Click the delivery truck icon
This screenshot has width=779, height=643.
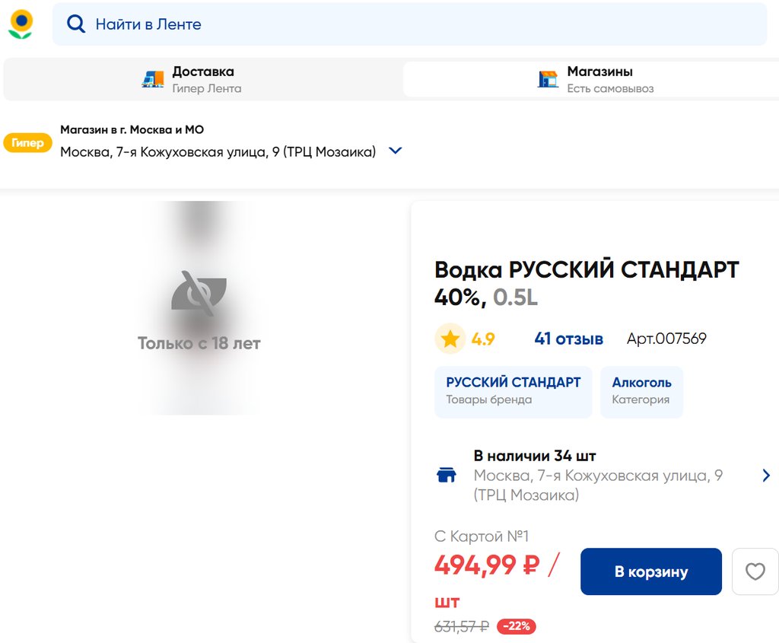point(153,79)
